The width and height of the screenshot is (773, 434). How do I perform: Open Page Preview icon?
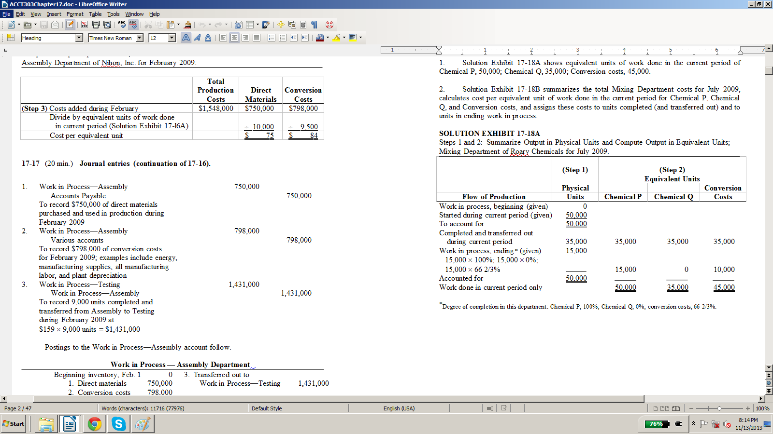coord(107,25)
